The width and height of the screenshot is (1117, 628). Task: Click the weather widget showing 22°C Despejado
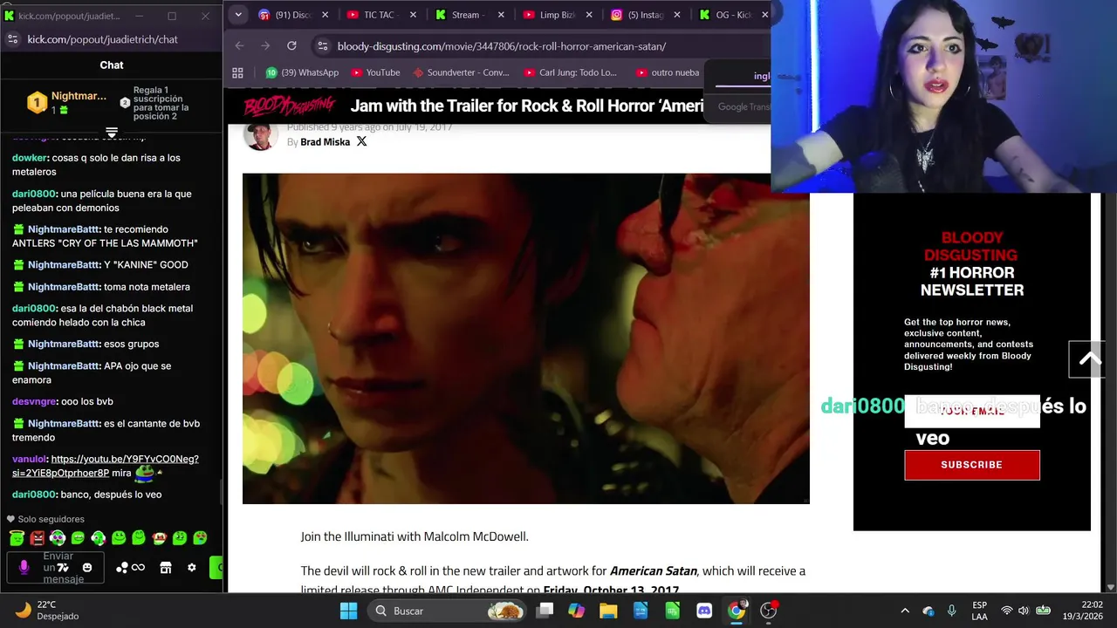point(48,611)
